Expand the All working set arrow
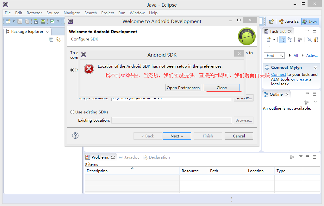The height and width of the screenshot is (206, 324). (x=290, y=55)
